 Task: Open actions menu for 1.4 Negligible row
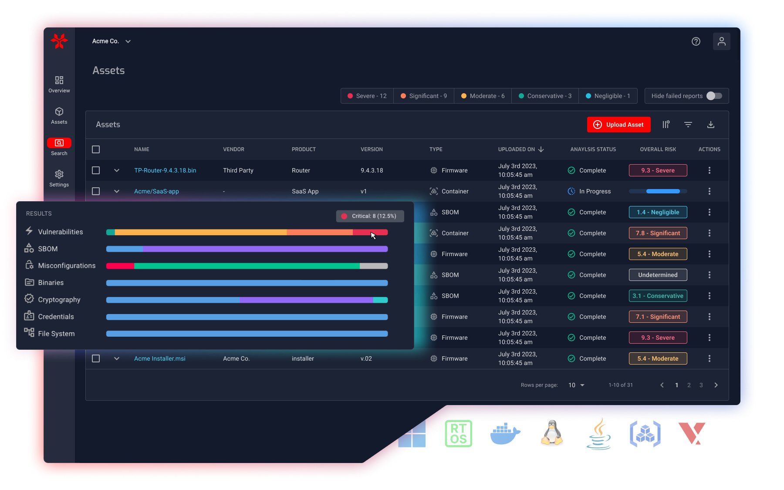[x=710, y=212]
